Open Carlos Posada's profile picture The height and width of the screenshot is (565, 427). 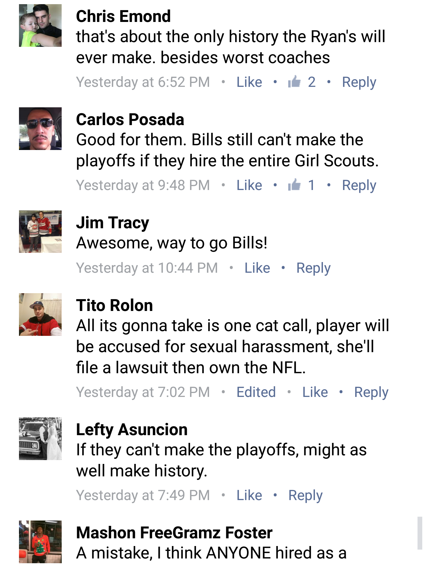40,129
